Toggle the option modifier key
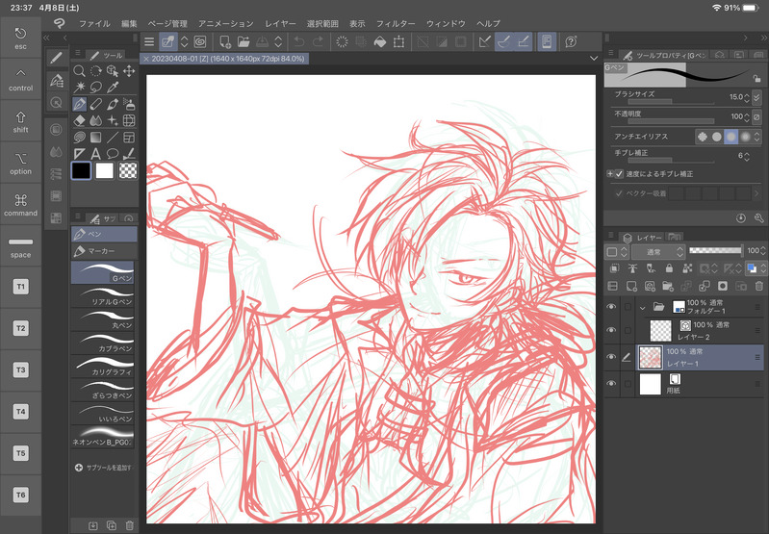This screenshot has height=534, width=769. [x=20, y=164]
